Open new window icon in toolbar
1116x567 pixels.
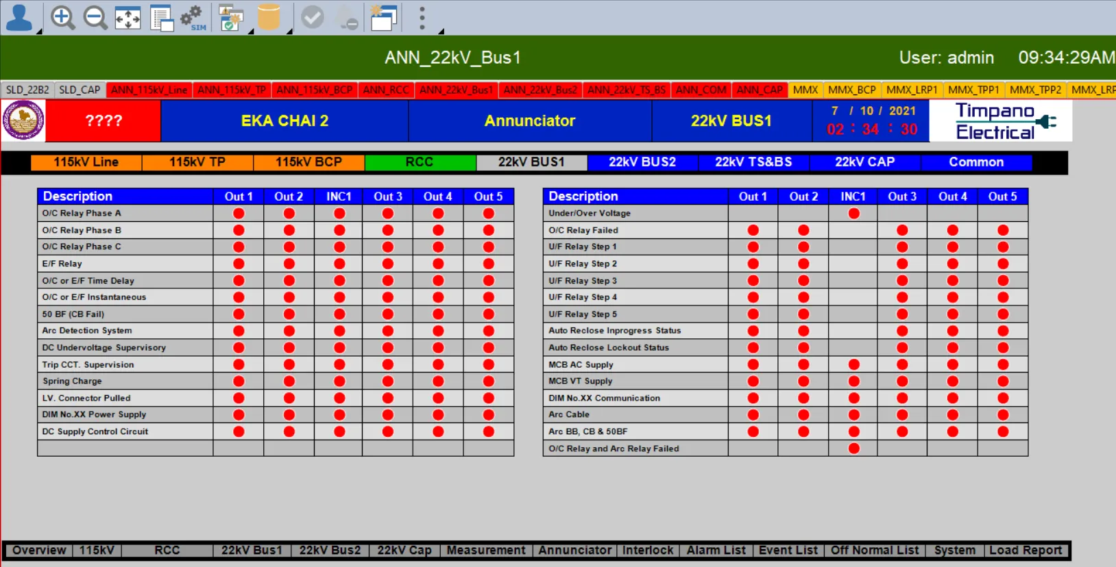pyautogui.click(x=384, y=18)
